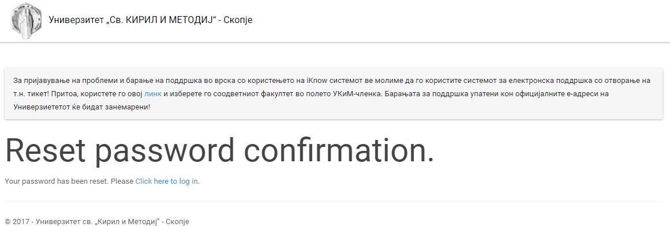Click 'Универзиететот ќе бидат занемарени!' notice line
Image resolution: width=670 pixels, height=231 pixels.
82,107
